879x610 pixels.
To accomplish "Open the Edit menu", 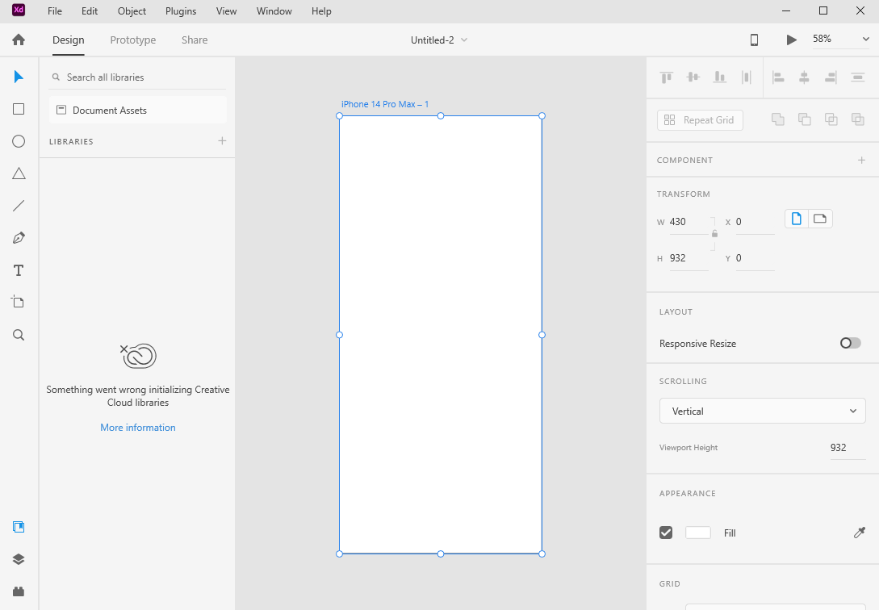I will coord(90,11).
